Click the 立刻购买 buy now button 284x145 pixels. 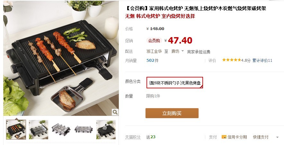tap(172, 113)
